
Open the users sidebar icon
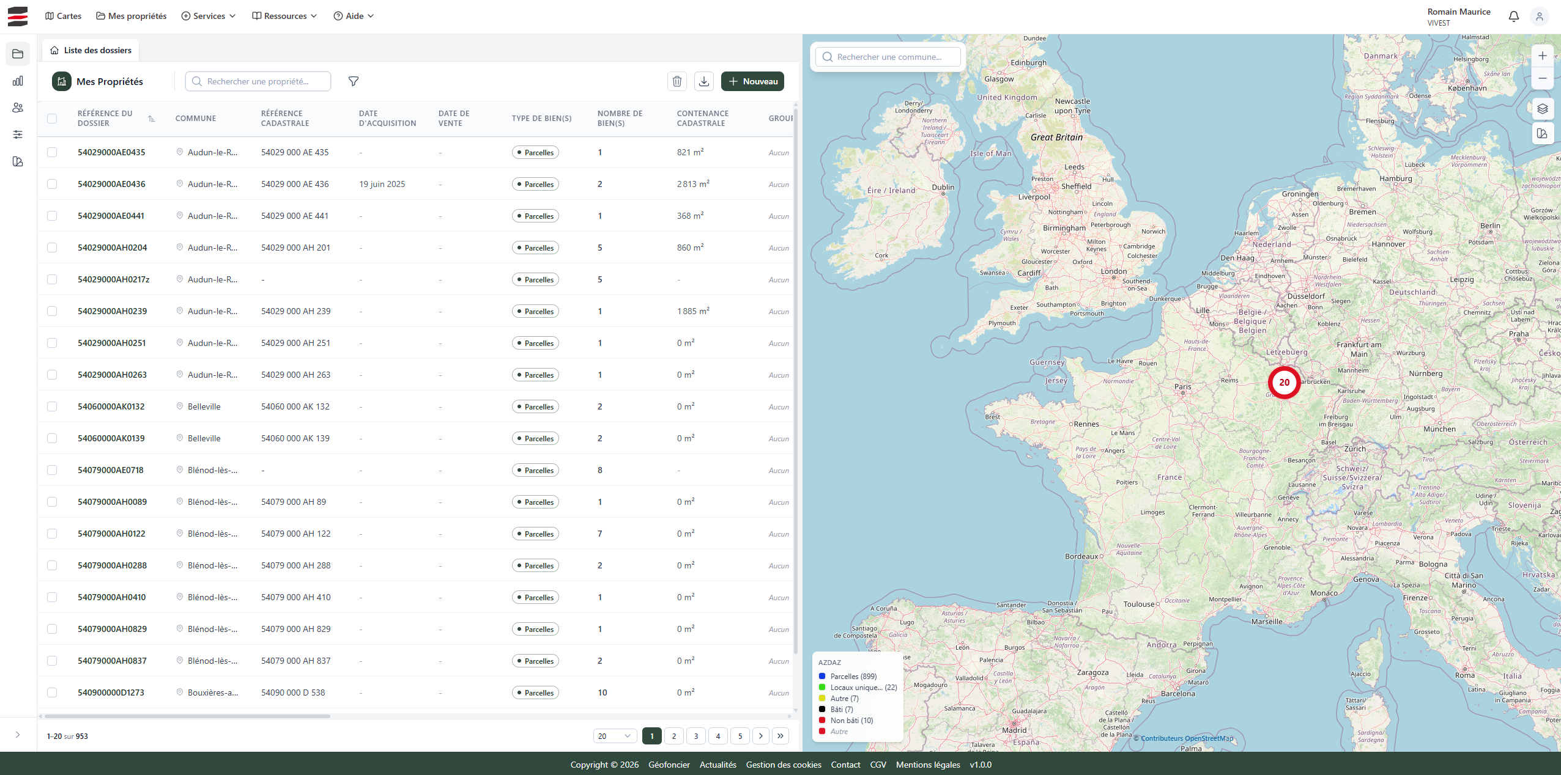[18, 108]
